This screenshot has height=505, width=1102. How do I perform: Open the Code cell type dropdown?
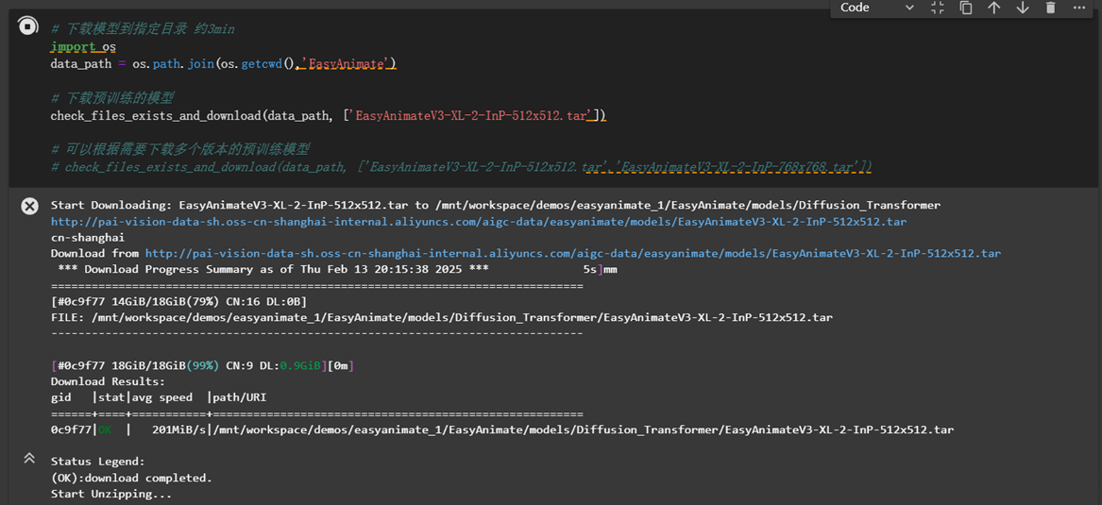click(x=877, y=8)
